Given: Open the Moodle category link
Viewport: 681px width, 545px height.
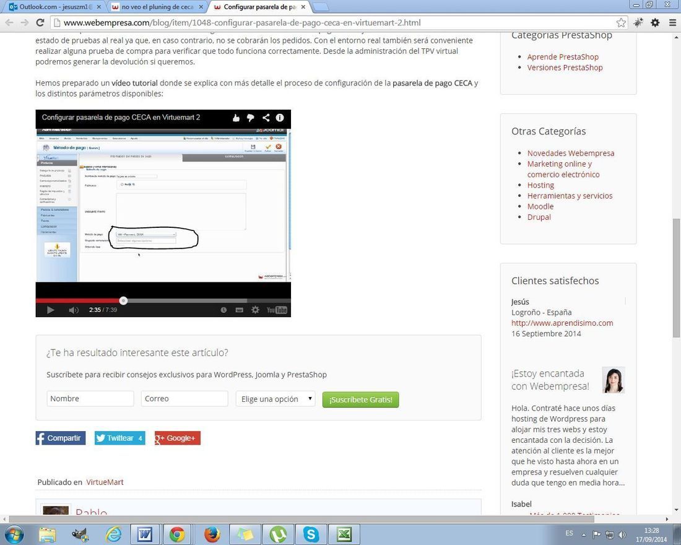Looking at the screenshot, I should pyautogui.click(x=540, y=206).
